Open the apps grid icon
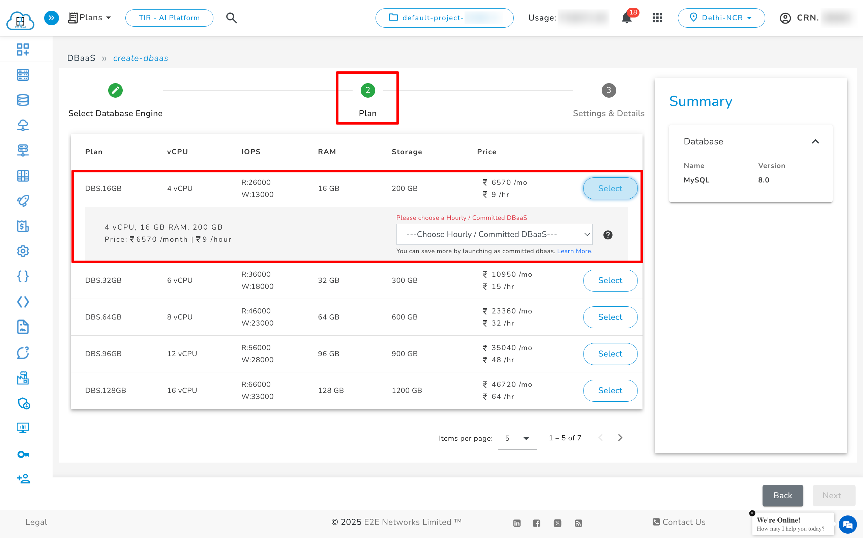 point(657,18)
